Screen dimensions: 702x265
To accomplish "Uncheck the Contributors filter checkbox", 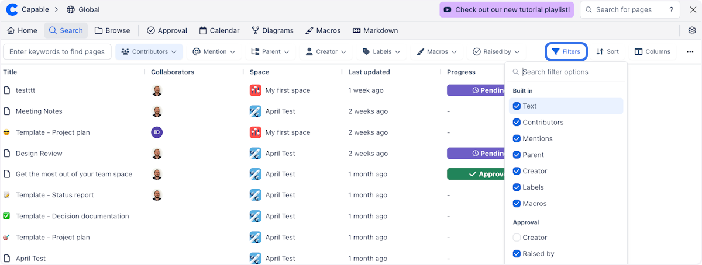I will click(x=517, y=123).
